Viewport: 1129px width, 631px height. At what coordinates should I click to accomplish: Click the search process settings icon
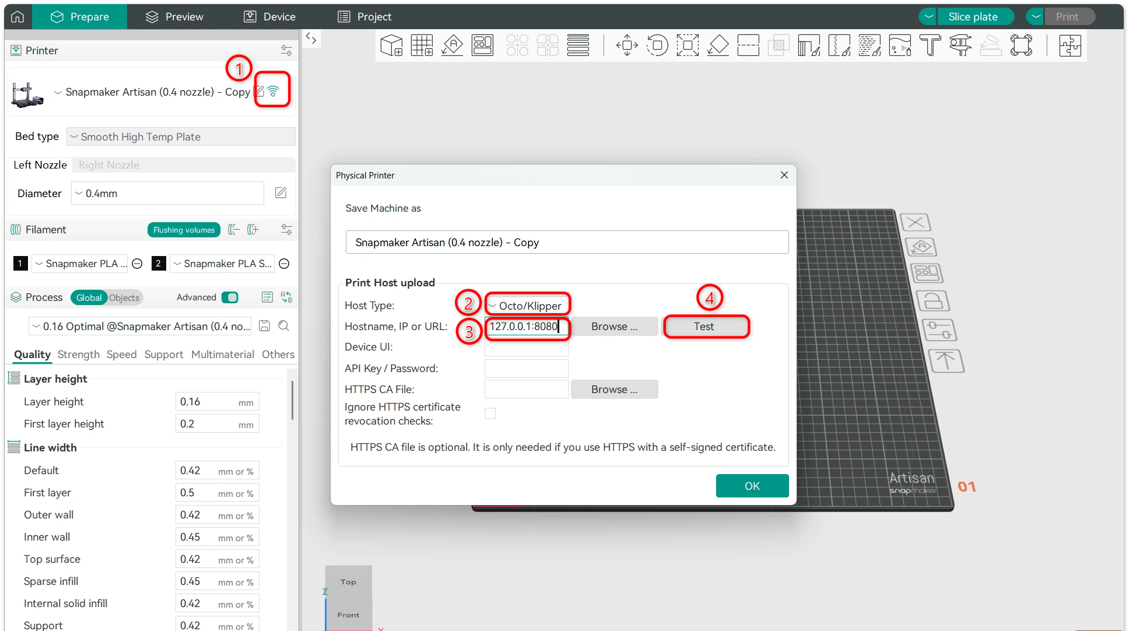click(x=283, y=326)
